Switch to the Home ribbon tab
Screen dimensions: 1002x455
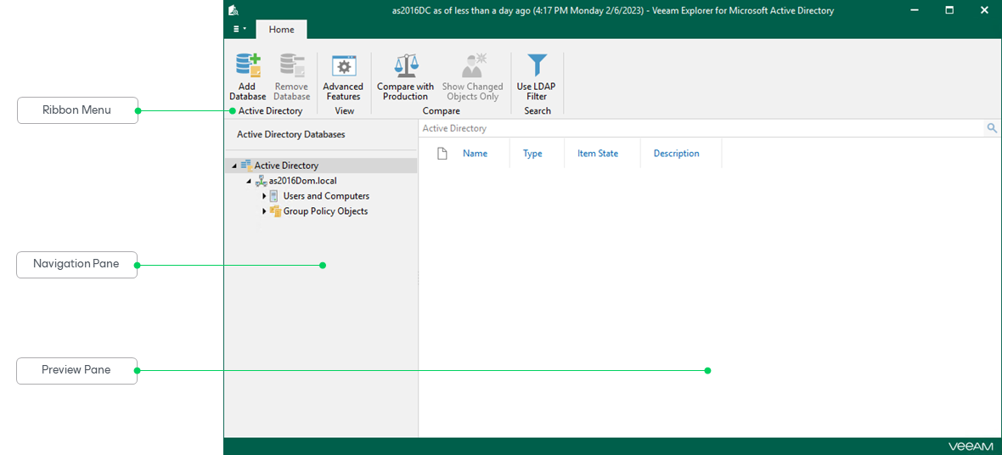[x=281, y=29]
